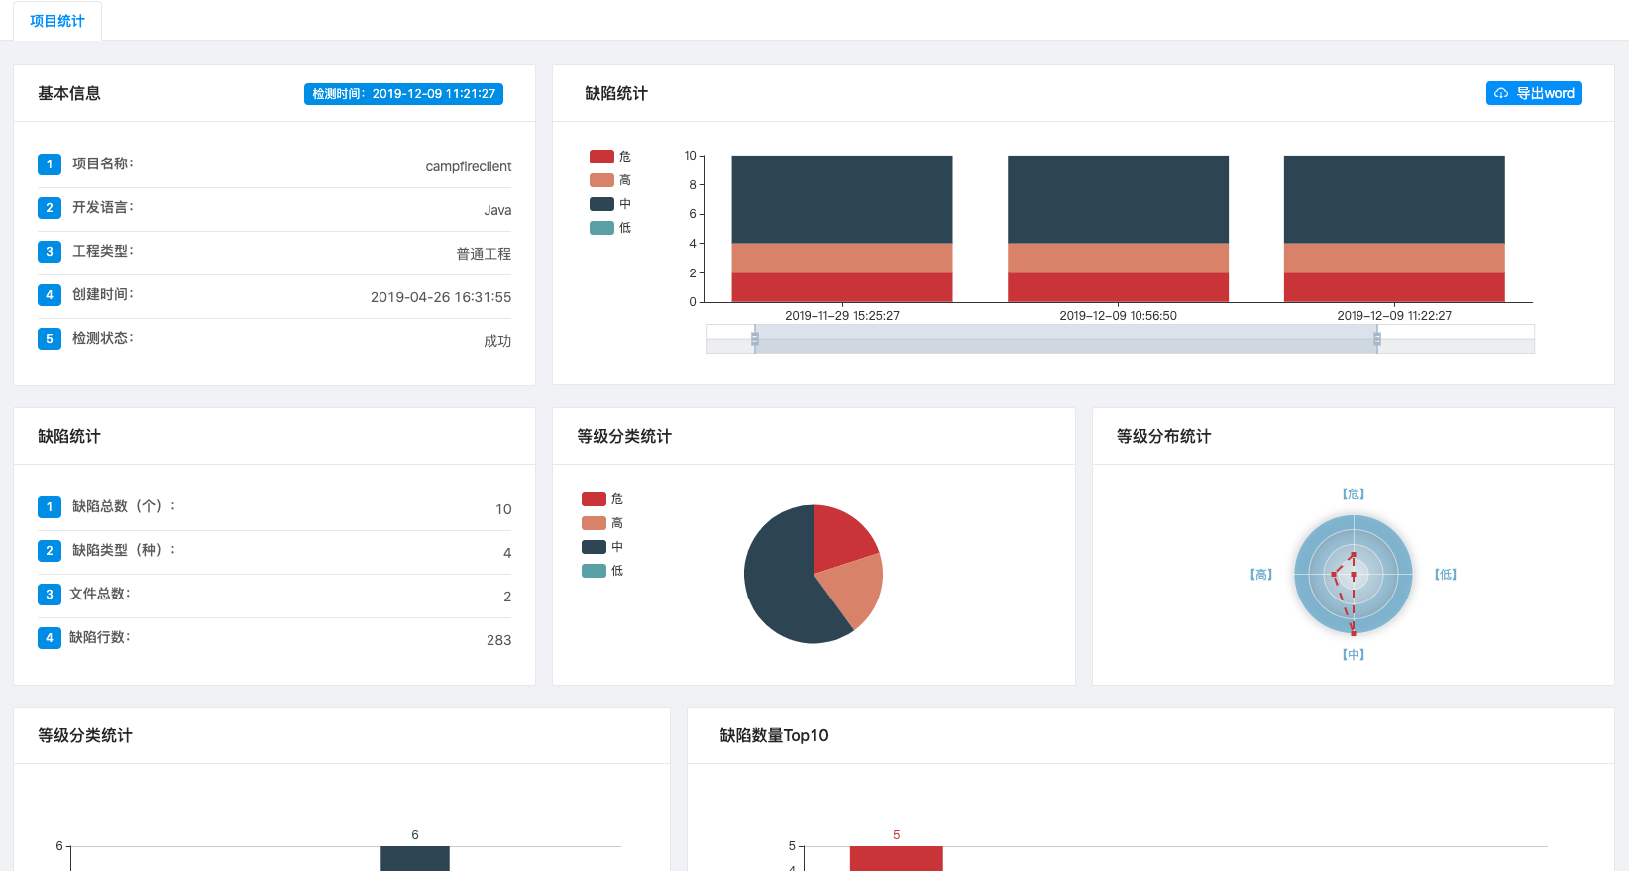
Task: Open the 项目统计 tab
Action: 57,21
